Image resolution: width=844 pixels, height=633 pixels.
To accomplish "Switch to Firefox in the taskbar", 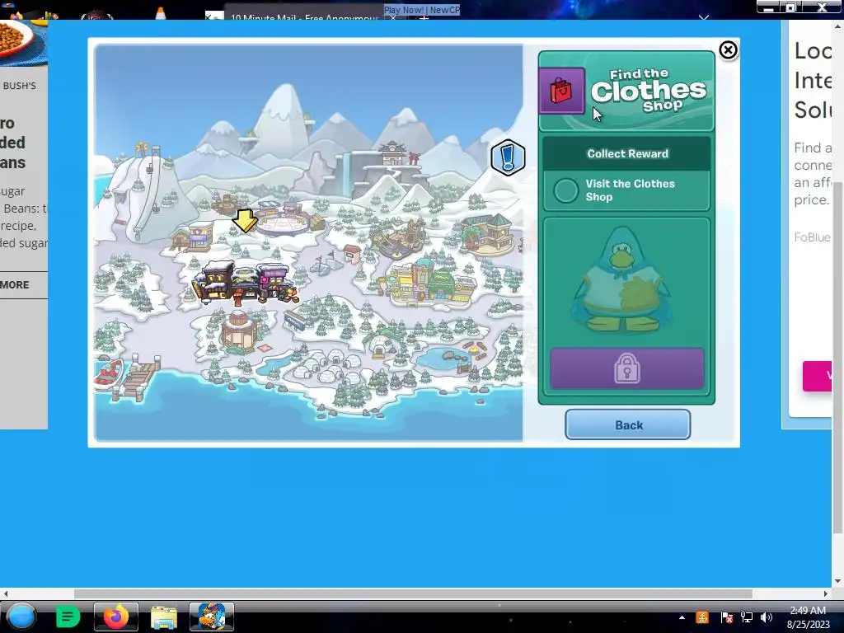I will (115, 617).
